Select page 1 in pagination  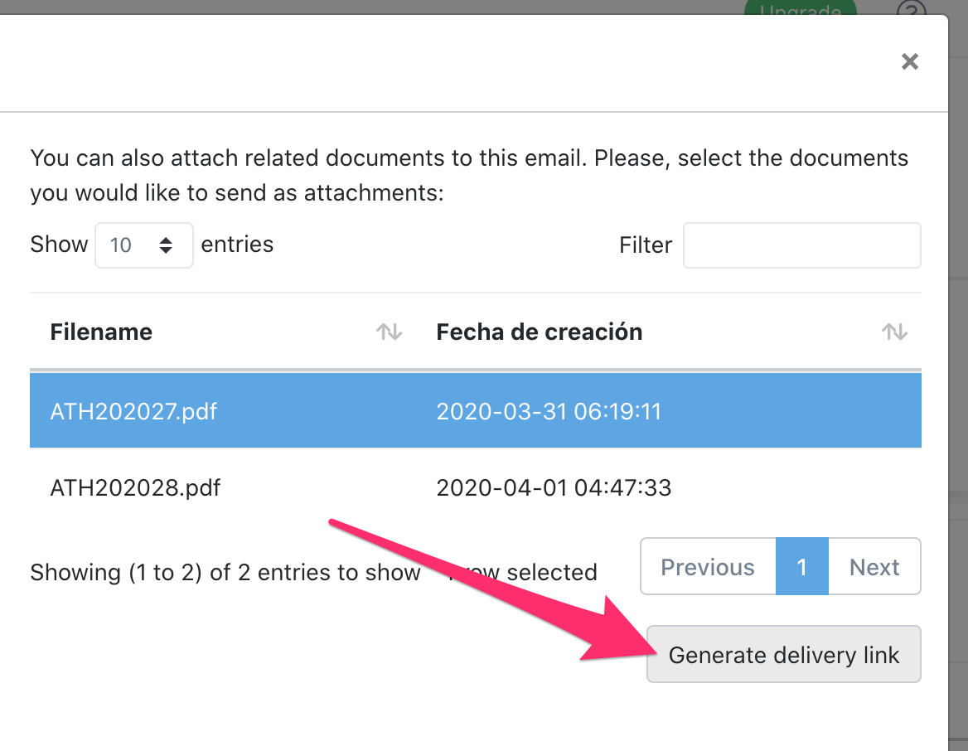point(801,567)
